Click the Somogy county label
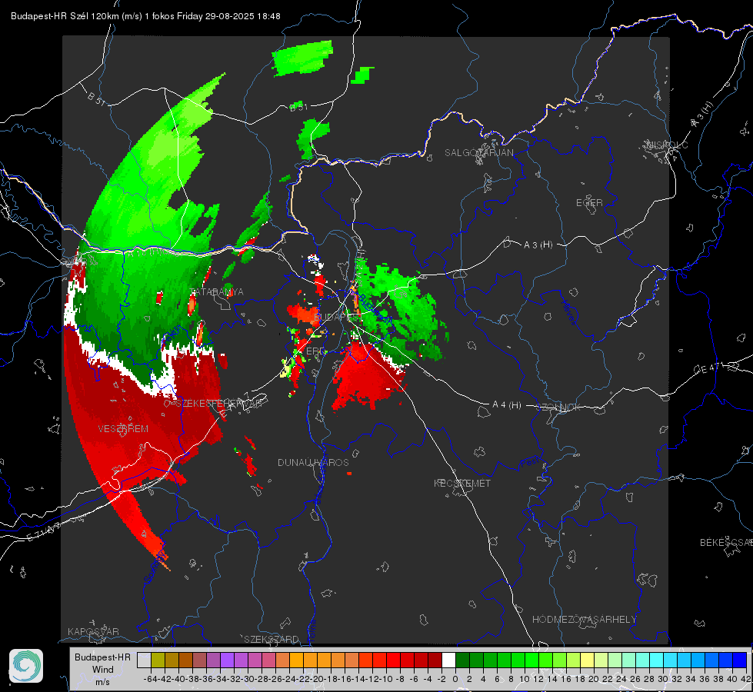Screen dimensions: 753x692 [155, 567]
